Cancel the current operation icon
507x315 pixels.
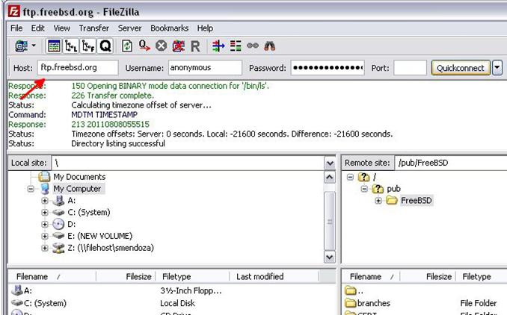161,46
